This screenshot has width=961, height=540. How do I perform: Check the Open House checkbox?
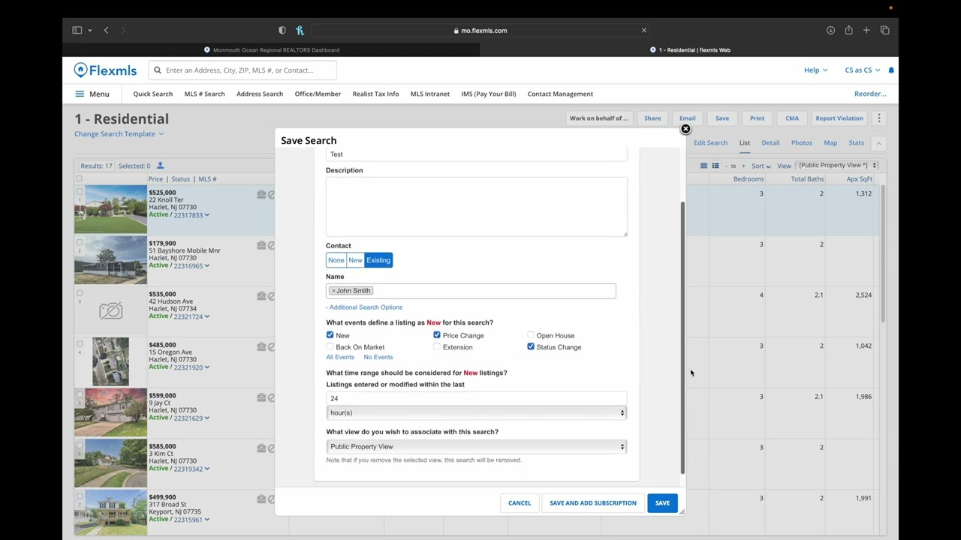tap(531, 335)
